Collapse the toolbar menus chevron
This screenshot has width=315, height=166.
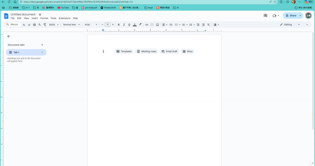307,25
